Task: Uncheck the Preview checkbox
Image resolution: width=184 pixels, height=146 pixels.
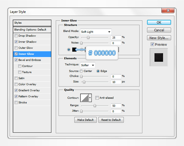Action: pyautogui.click(x=152, y=45)
